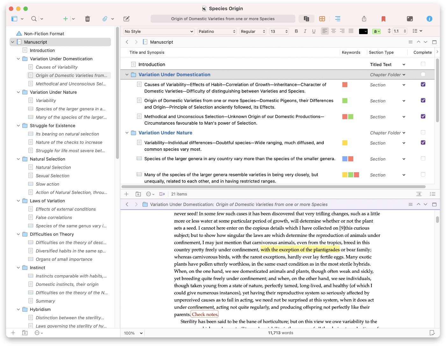Image resolution: width=446 pixels, height=346 pixels.
Task: Click the Share/Compile export icon
Action: tap(364, 19)
